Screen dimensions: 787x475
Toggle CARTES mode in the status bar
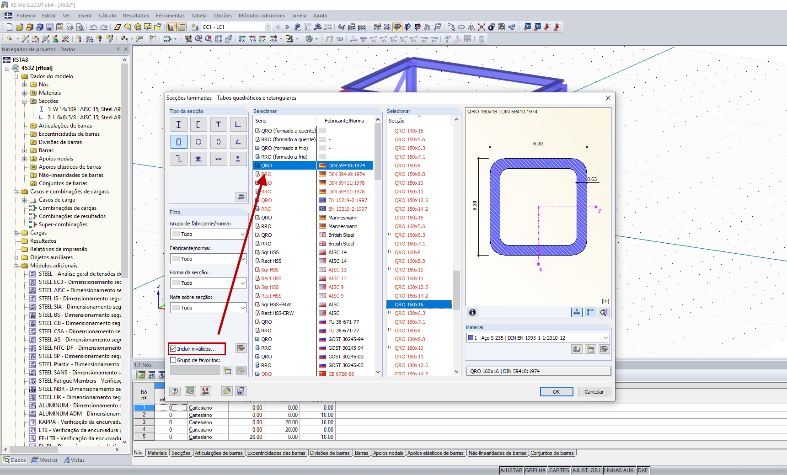point(559,470)
